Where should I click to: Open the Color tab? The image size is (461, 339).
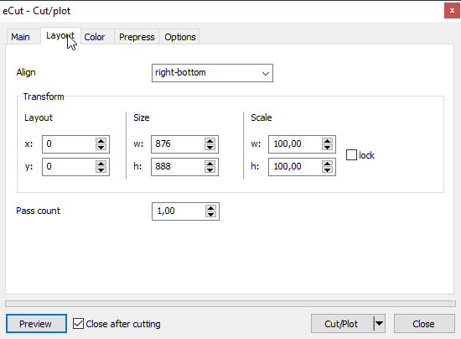coord(97,37)
